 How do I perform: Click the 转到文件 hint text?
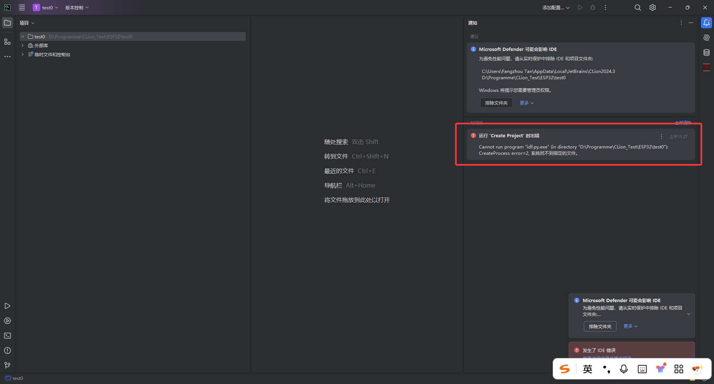336,156
